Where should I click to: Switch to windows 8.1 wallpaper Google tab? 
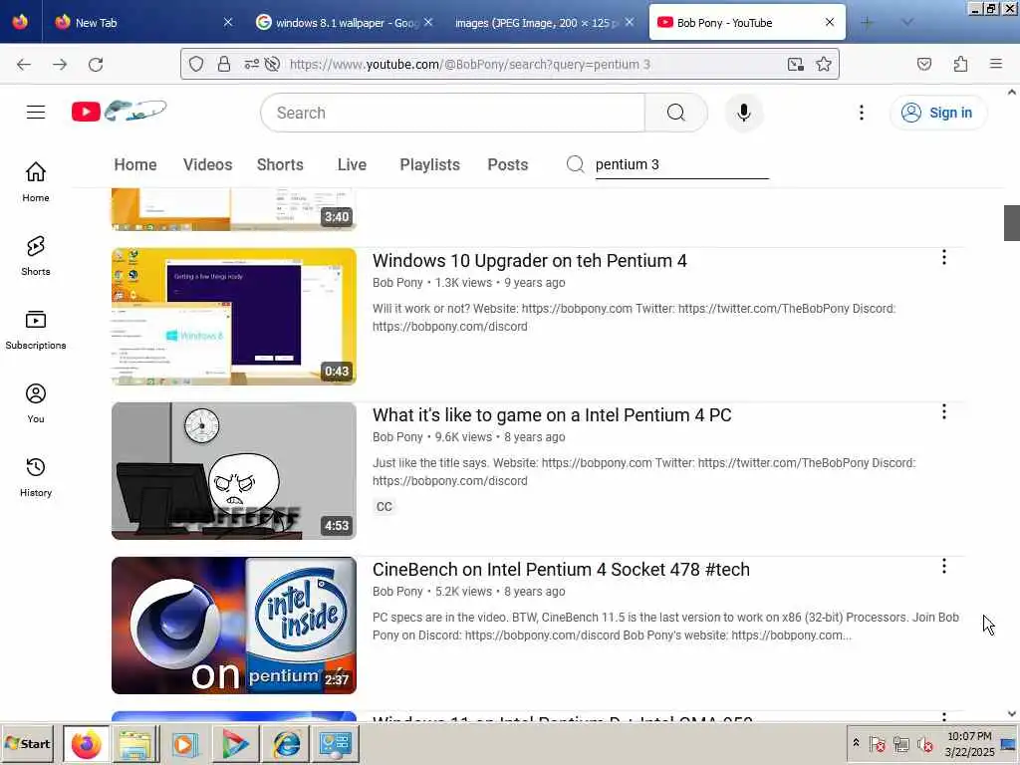click(x=345, y=22)
